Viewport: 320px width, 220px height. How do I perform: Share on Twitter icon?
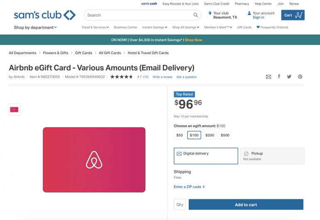289,77
